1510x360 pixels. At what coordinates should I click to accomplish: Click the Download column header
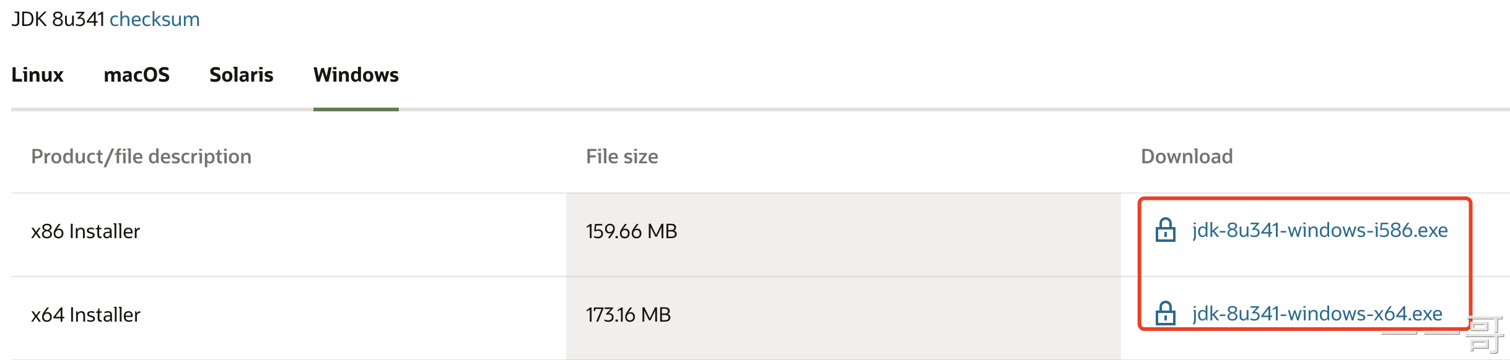(x=1187, y=156)
